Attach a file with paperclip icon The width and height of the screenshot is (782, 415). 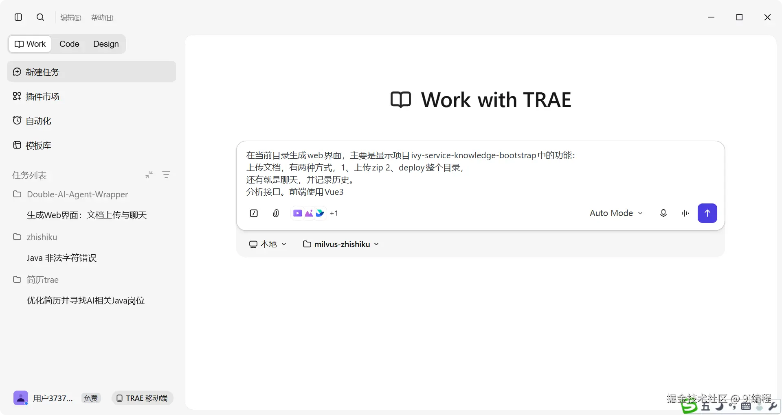[x=276, y=213]
